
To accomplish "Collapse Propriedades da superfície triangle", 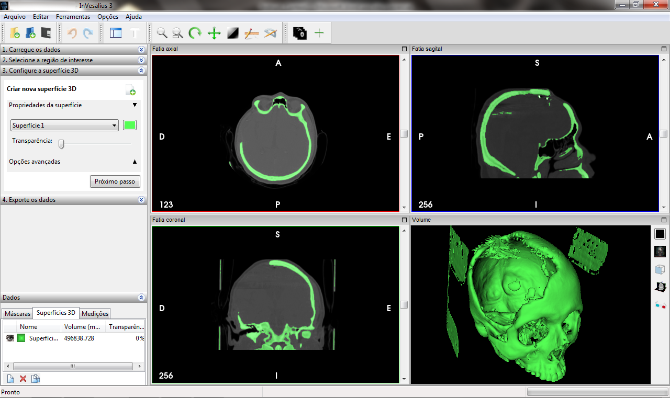I will coord(135,105).
